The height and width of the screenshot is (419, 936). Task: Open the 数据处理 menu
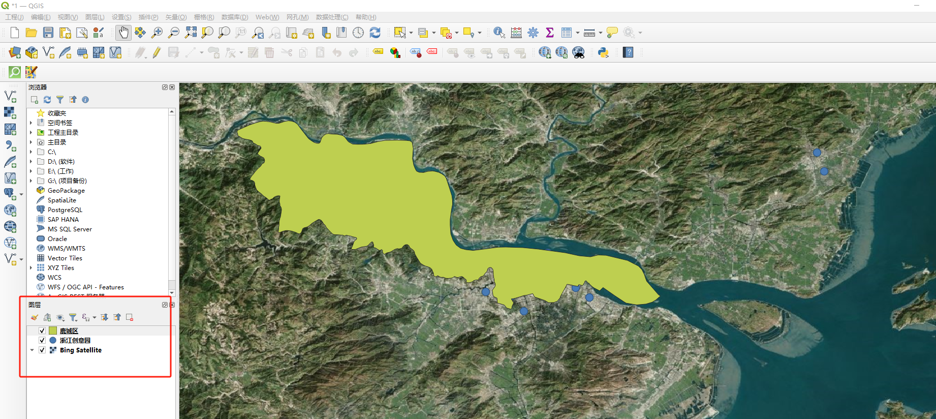pyautogui.click(x=332, y=17)
